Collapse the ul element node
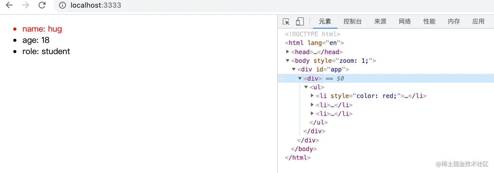Viewport: 494px width, 173px height. point(306,87)
